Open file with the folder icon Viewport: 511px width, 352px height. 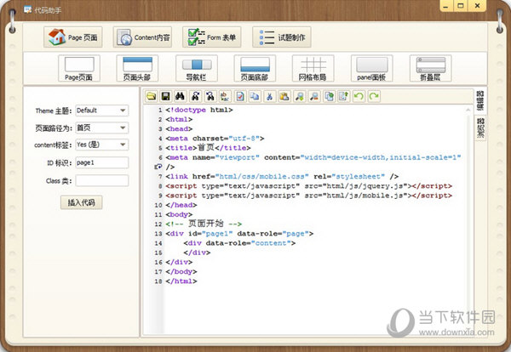(152, 96)
